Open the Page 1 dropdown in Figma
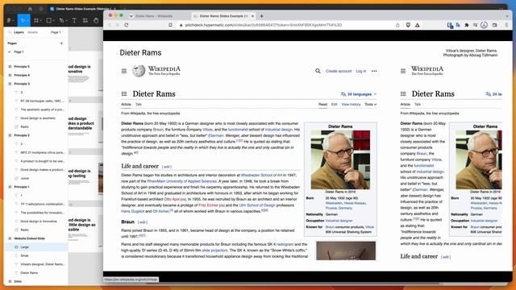The width and height of the screenshot is (516, 290). (x=56, y=32)
